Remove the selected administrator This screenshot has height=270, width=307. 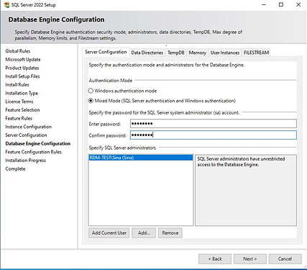click(x=170, y=233)
